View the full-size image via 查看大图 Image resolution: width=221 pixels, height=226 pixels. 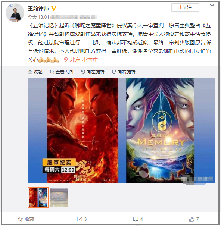tap(62, 72)
